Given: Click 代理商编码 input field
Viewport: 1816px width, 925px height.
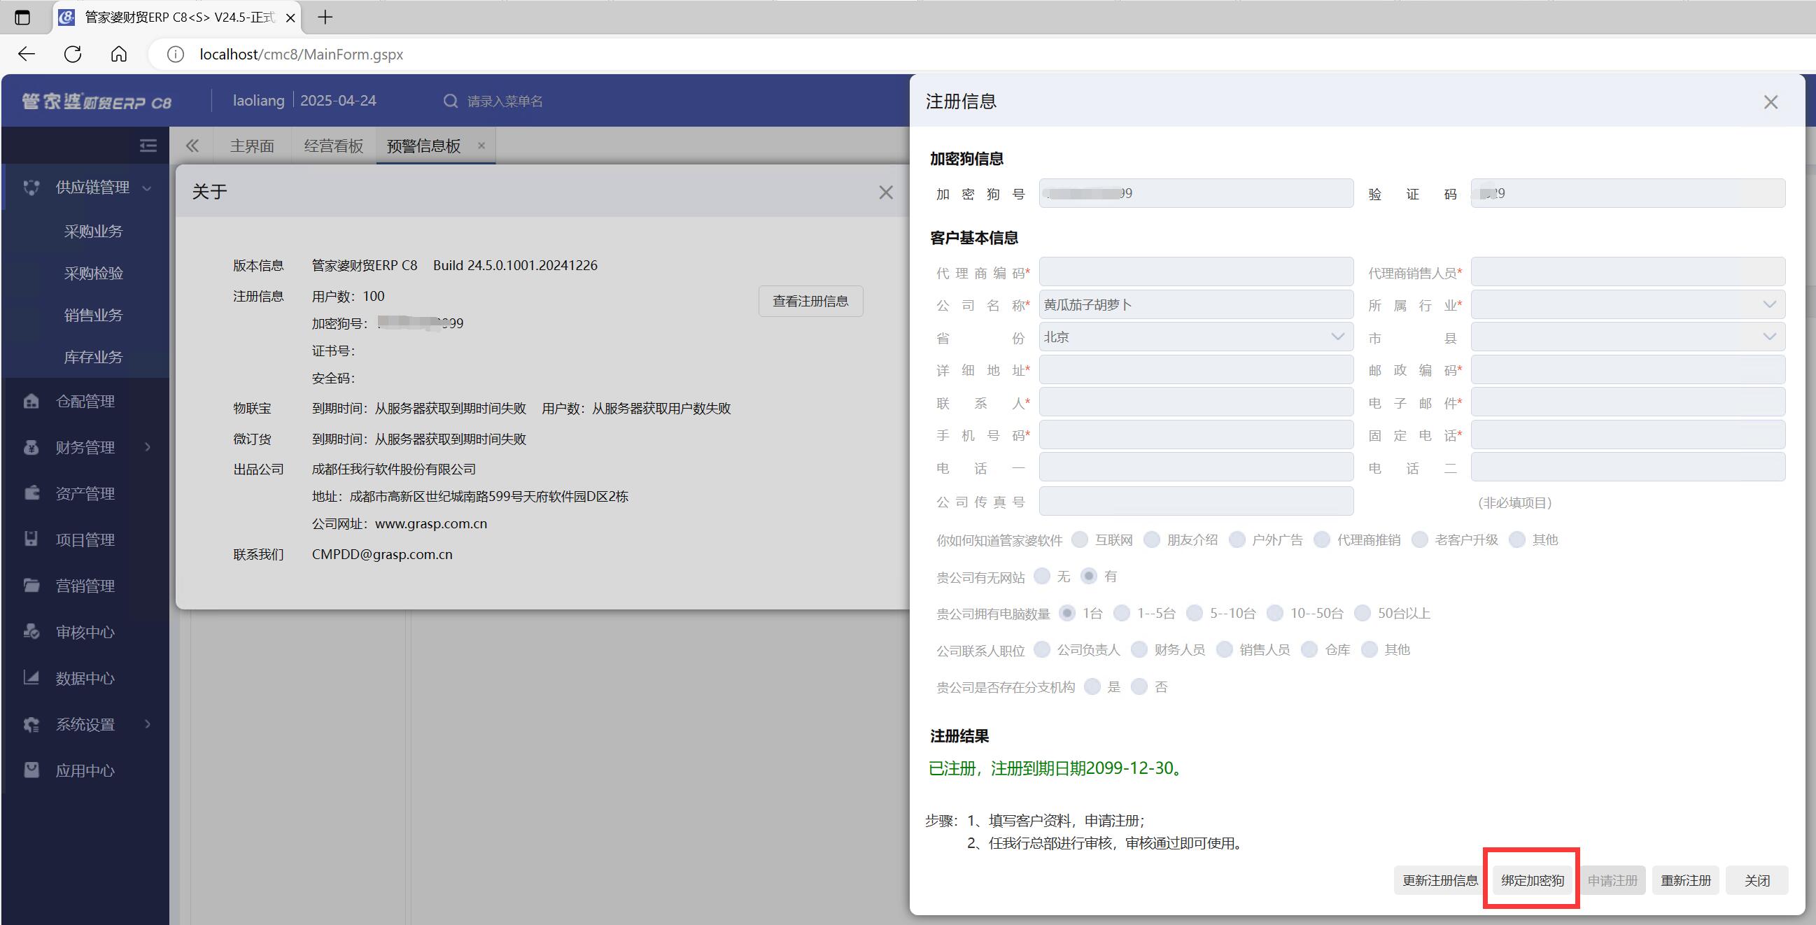Looking at the screenshot, I should 1197,271.
